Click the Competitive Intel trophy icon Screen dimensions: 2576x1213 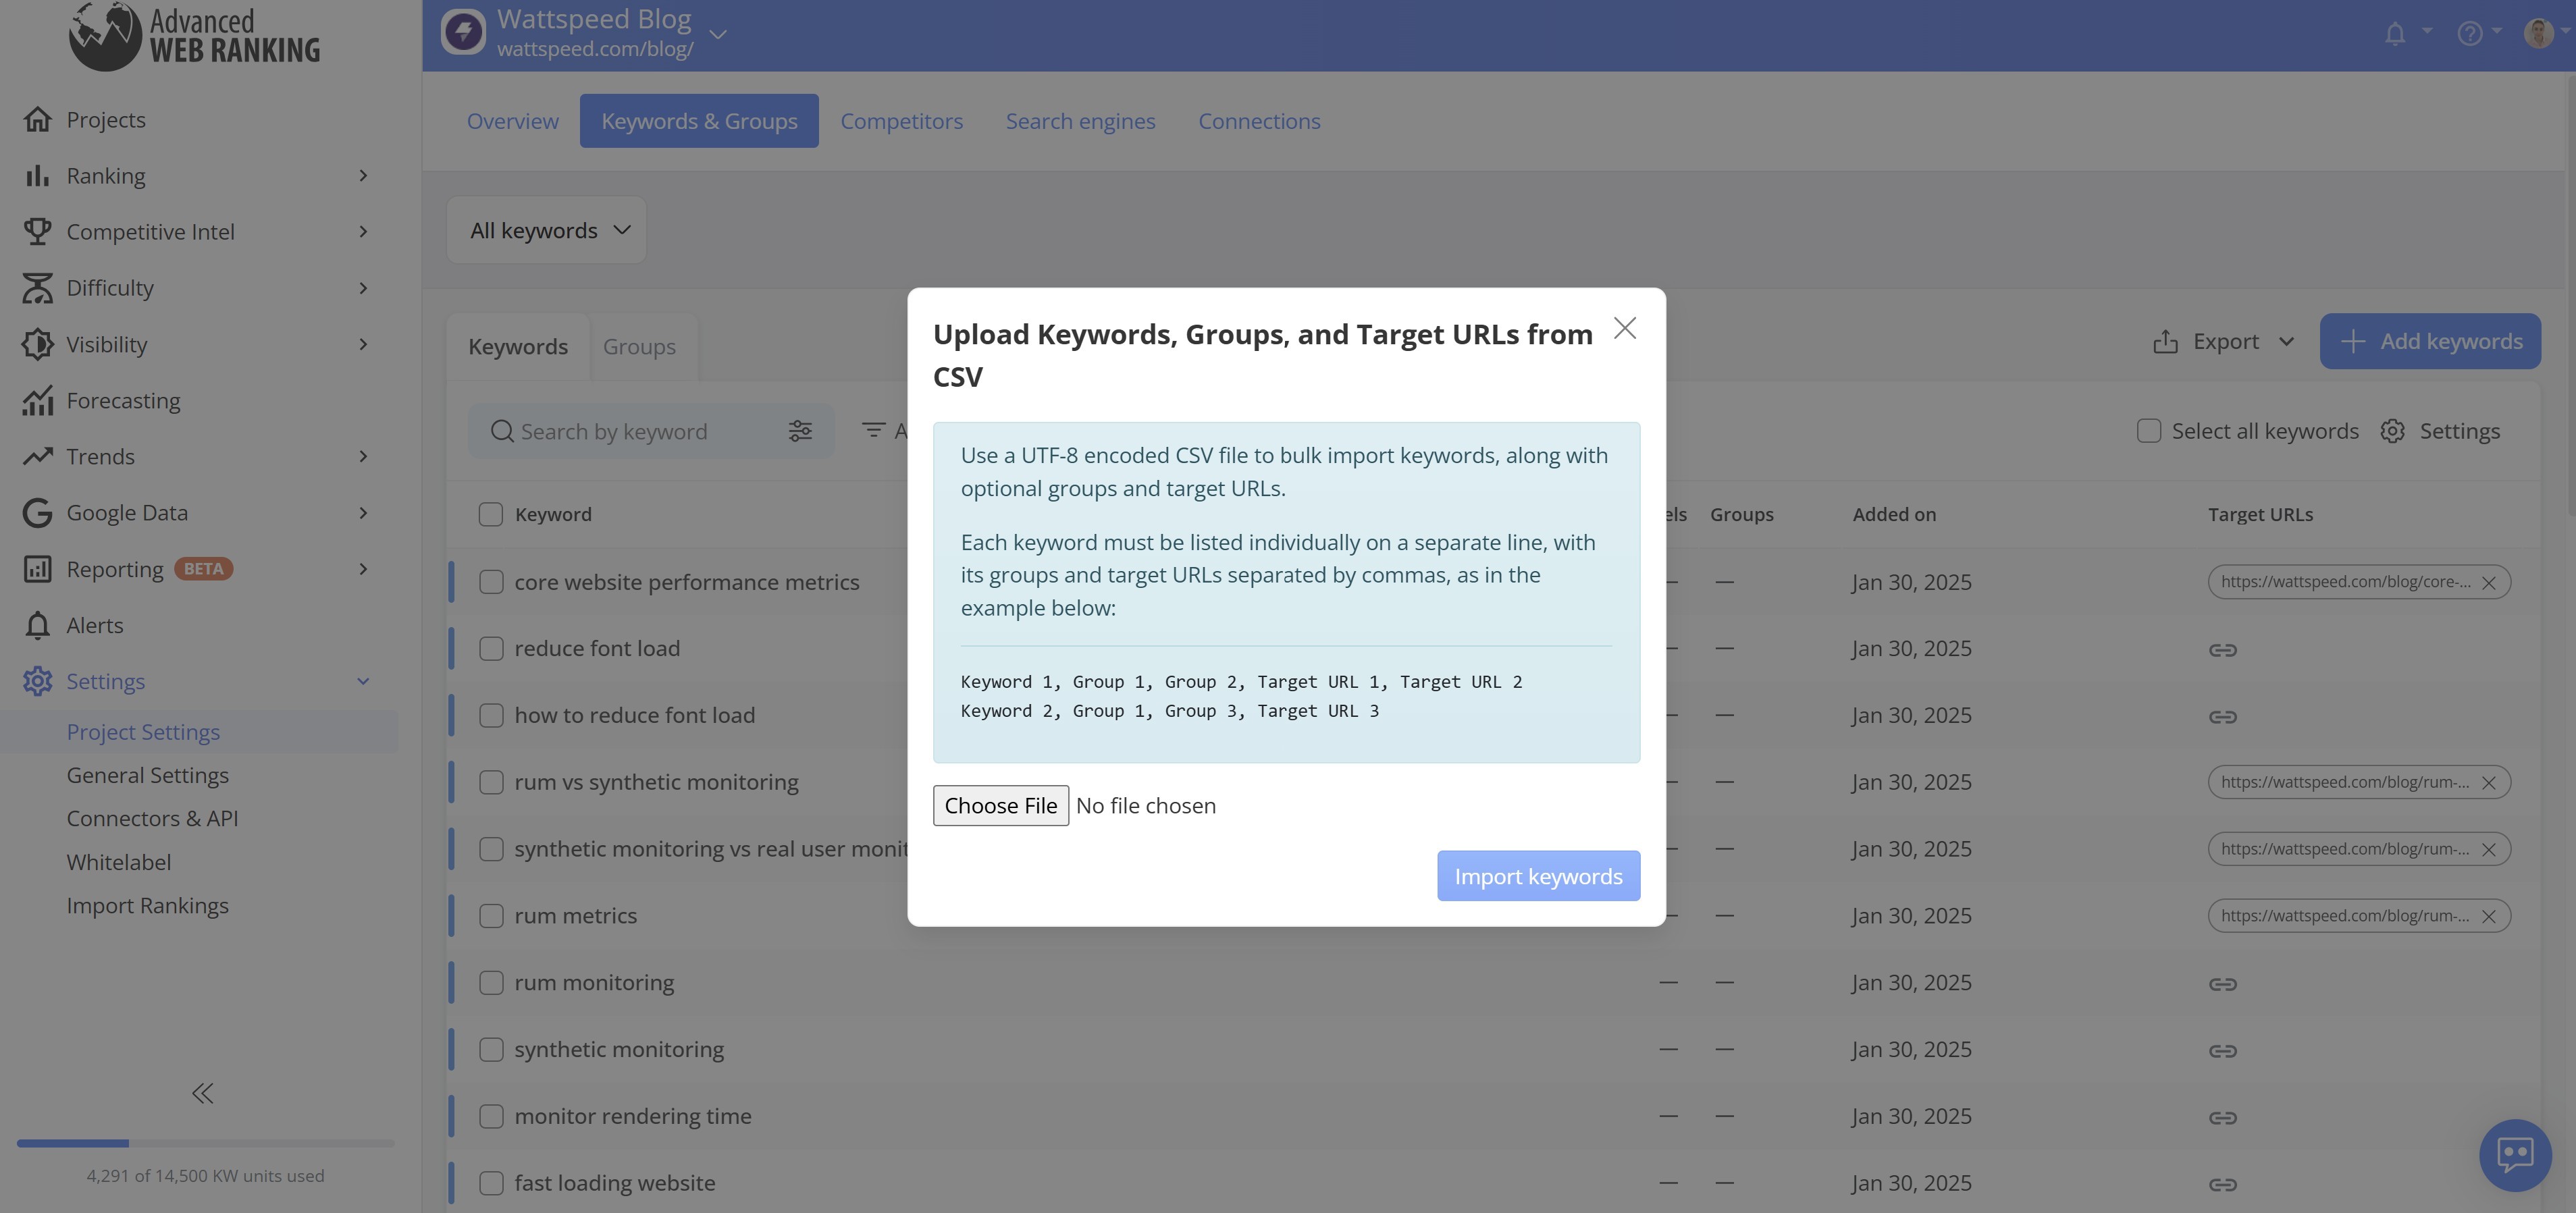click(37, 231)
